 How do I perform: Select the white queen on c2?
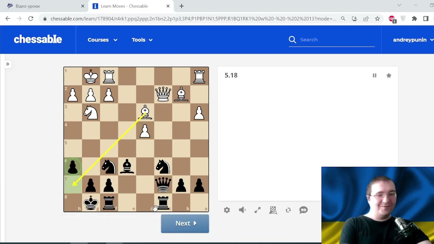click(163, 94)
